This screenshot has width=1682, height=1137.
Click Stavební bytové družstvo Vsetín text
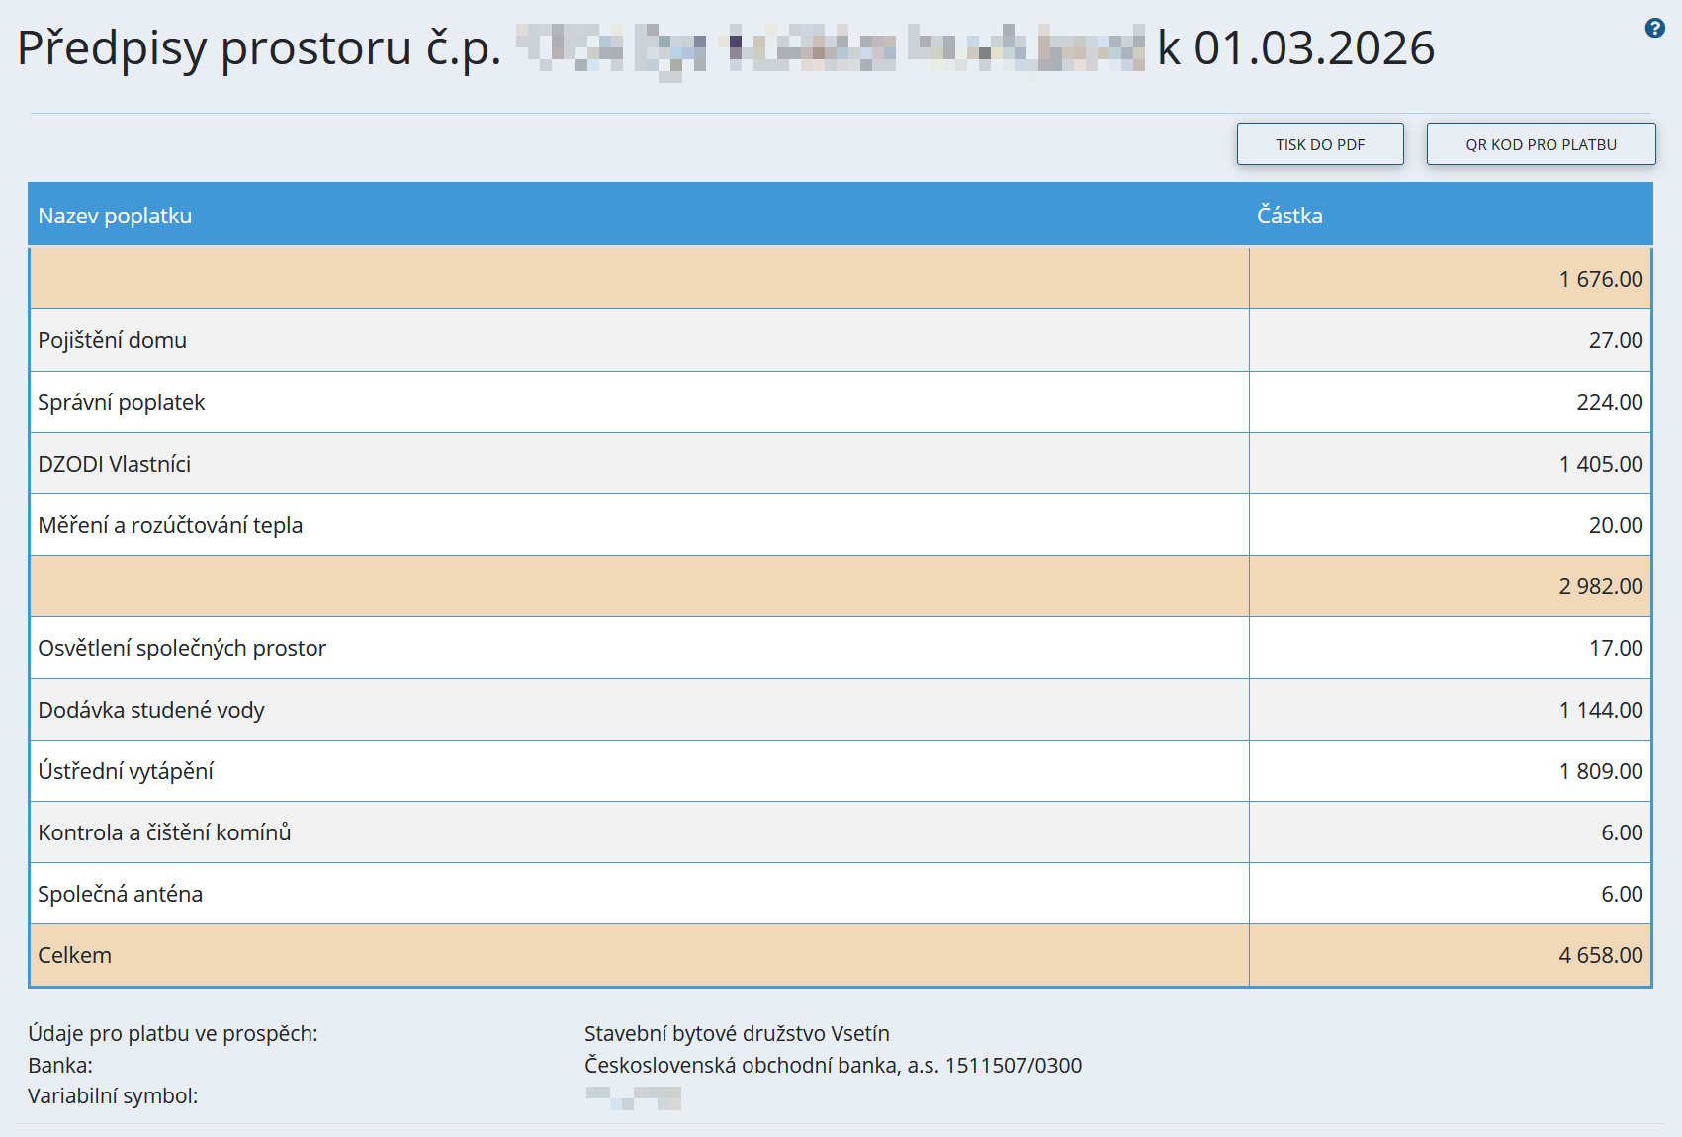point(737,1033)
